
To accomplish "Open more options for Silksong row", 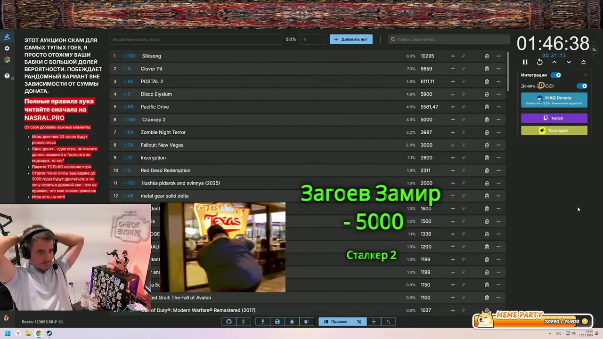I will (x=498, y=56).
